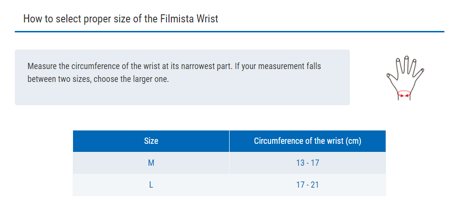
Task: Click the blue divider line under heading
Action: click(229, 32)
